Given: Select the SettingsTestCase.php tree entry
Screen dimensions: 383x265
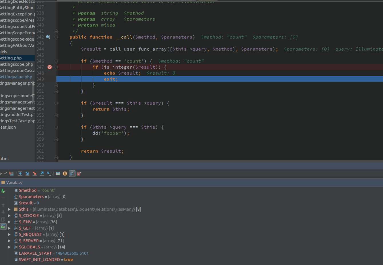Looking at the screenshot, I should click(x=17, y=121).
